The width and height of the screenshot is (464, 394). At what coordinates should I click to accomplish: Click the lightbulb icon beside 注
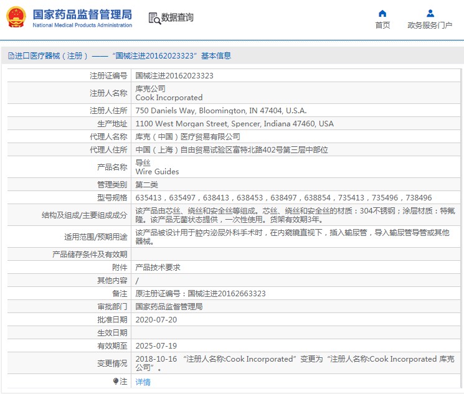point(116,382)
